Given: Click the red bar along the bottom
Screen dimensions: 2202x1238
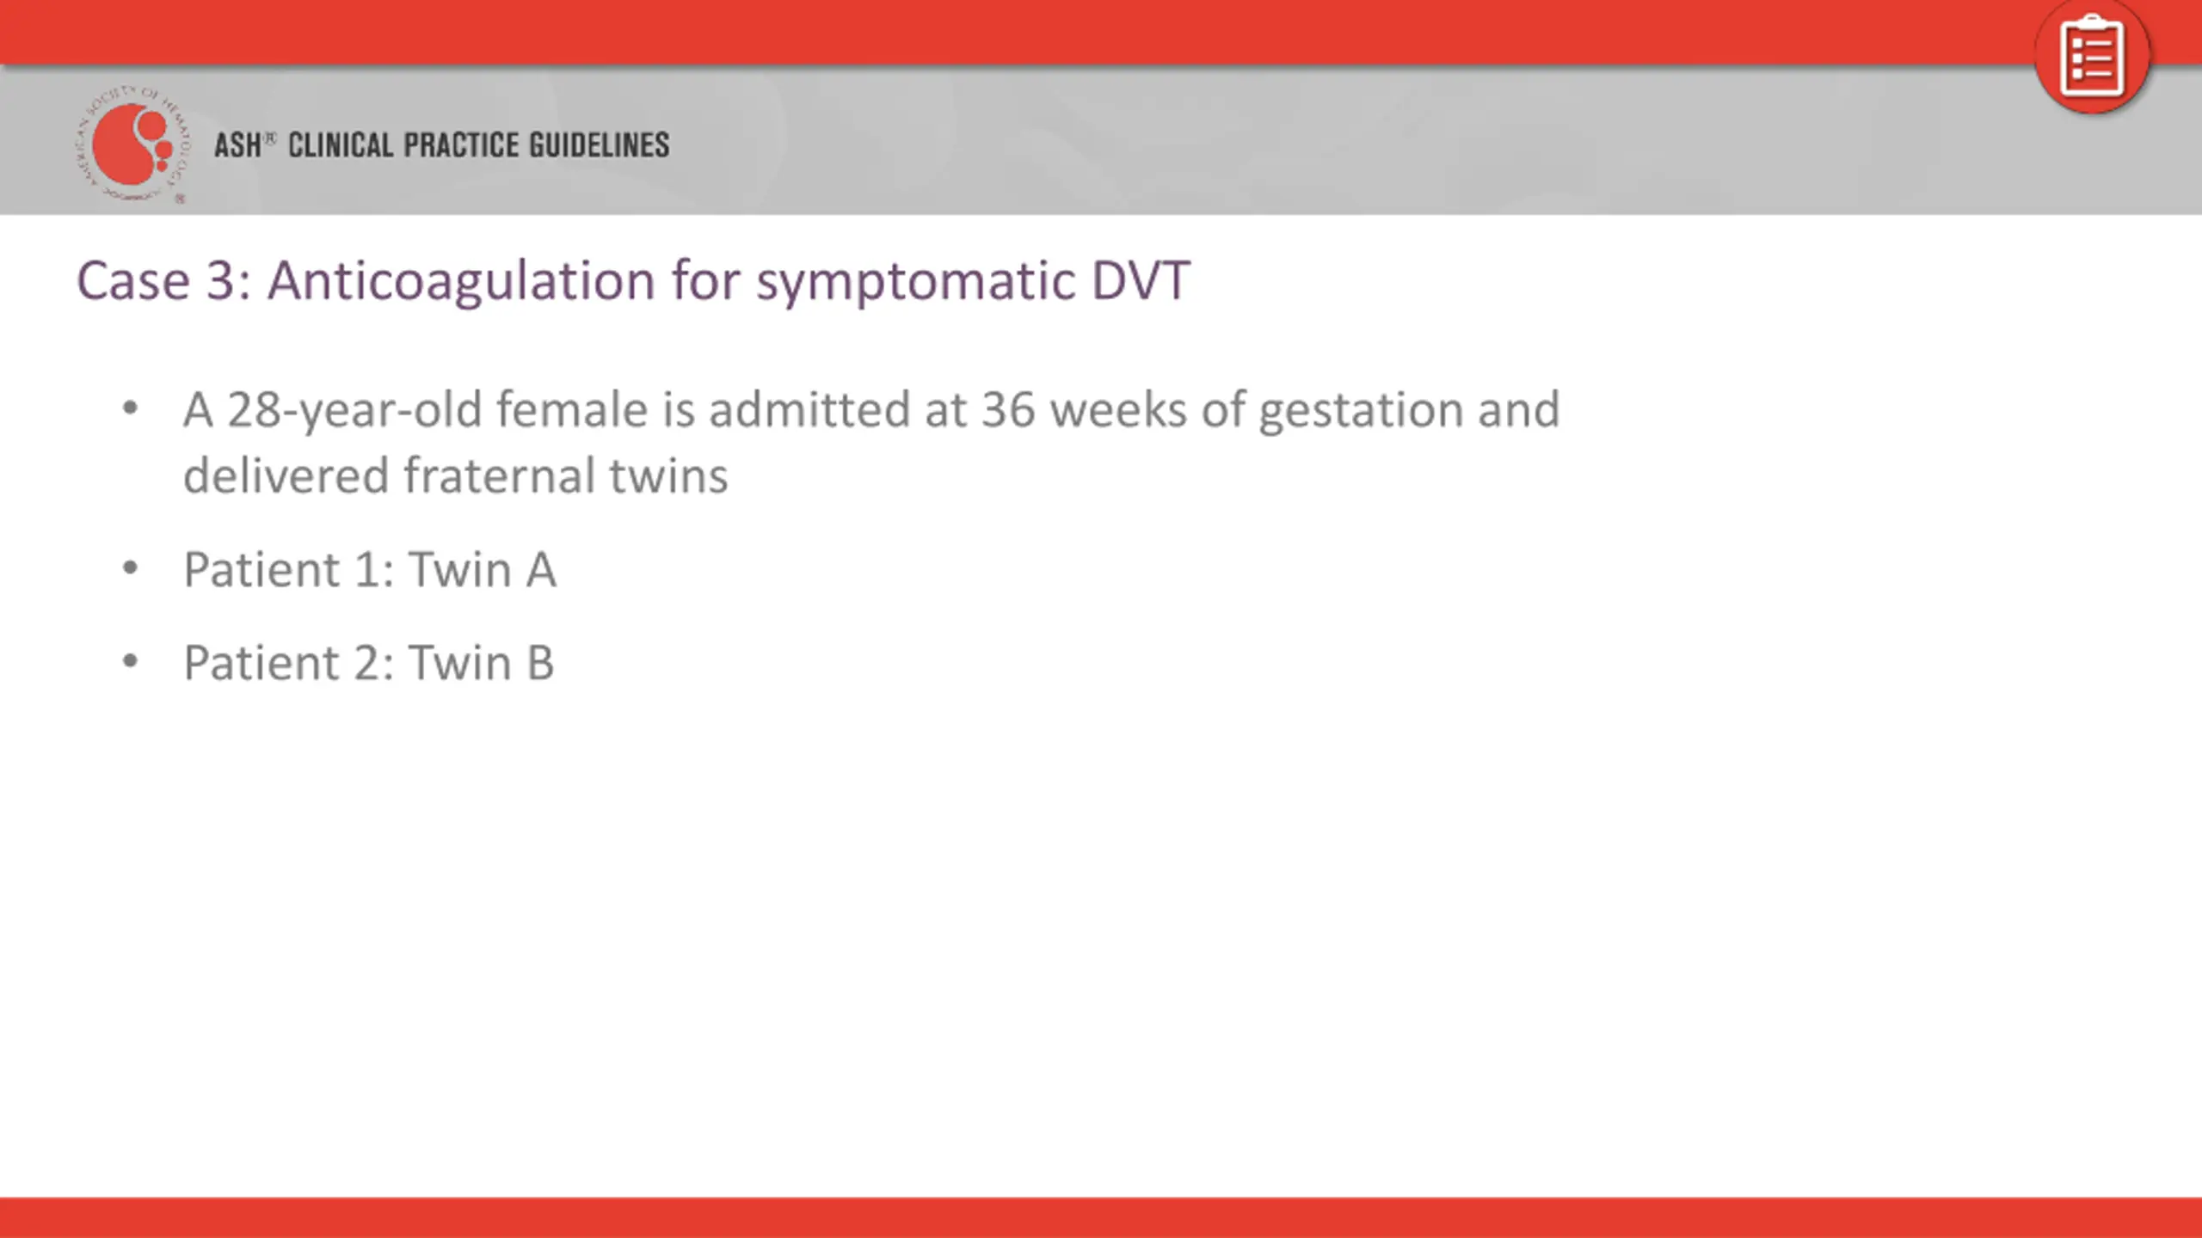Looking at the screenshot, I should click(x=1101, y=1217).
